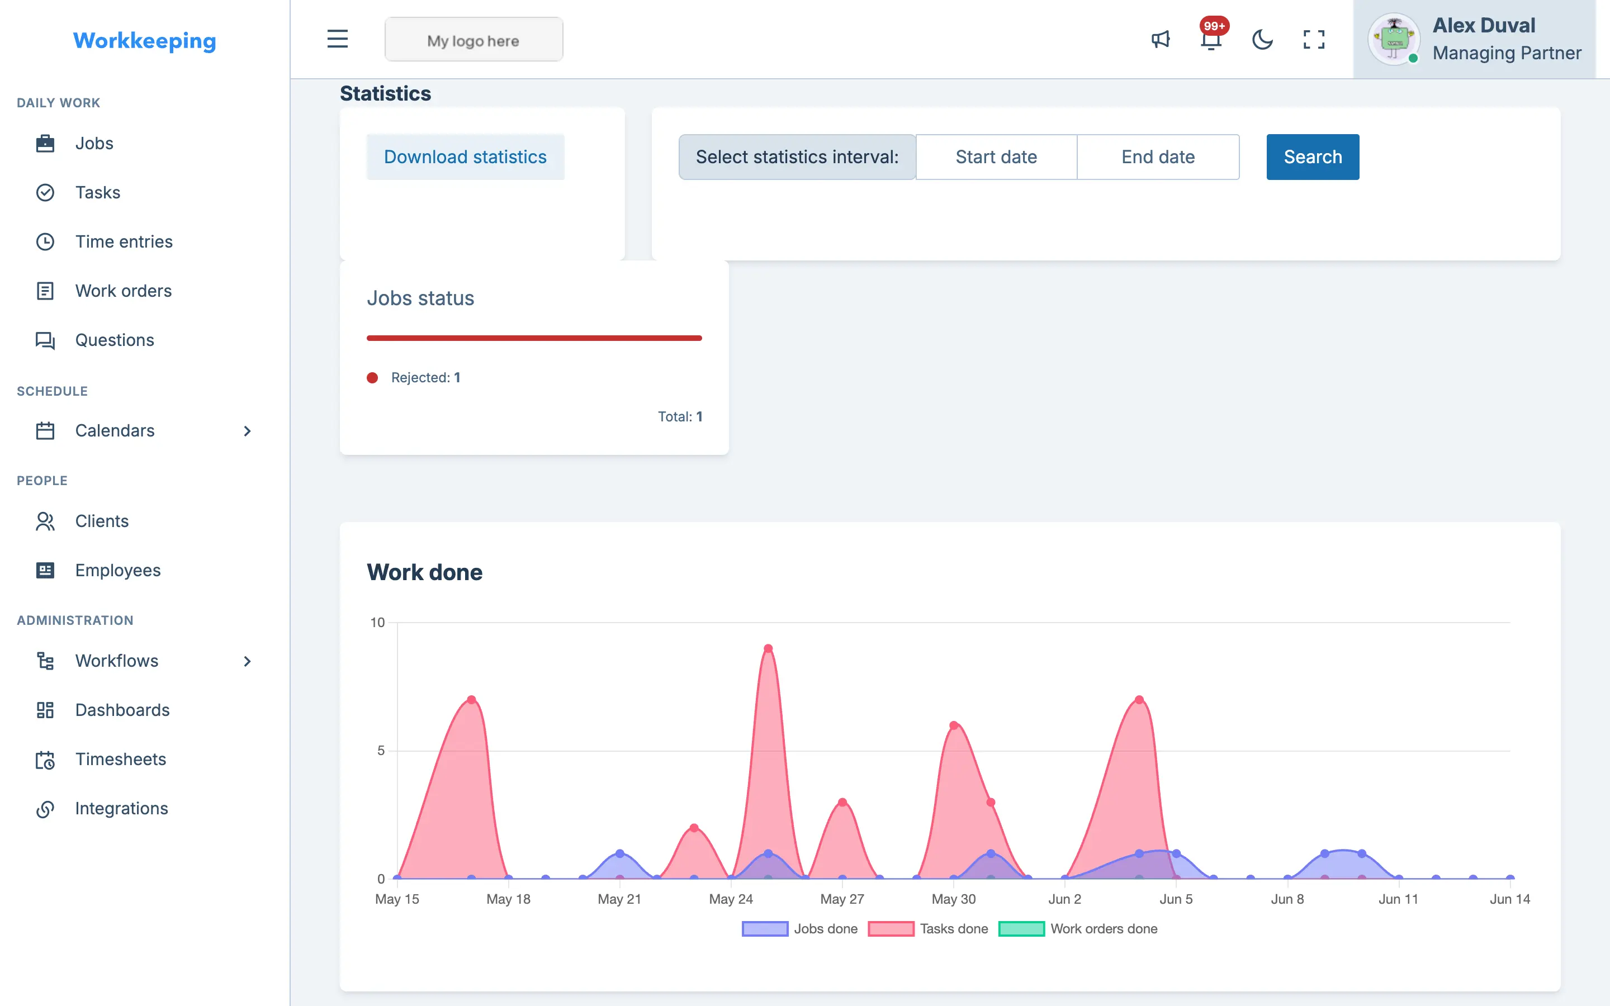Click the Download statistics button
Viewport: 1610px width, 1006px height.
(465, 157)
